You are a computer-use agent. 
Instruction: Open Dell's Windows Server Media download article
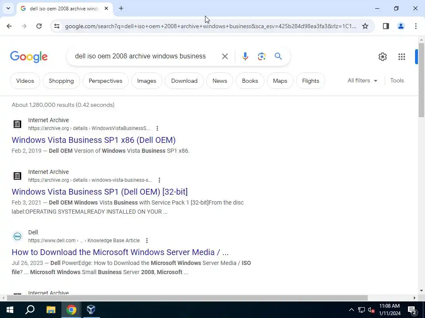[120, 252]
